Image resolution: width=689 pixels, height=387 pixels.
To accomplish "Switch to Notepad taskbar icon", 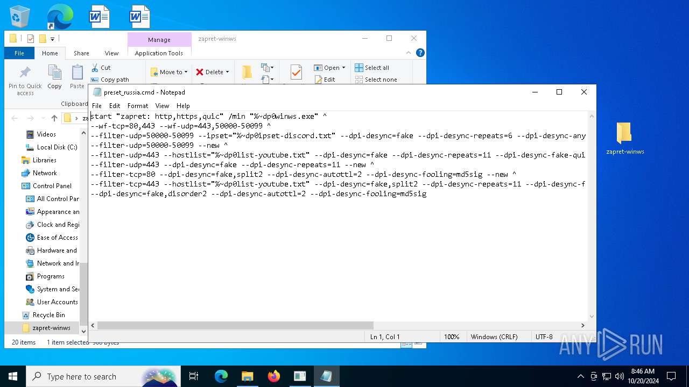I will (x=326, y=376).
